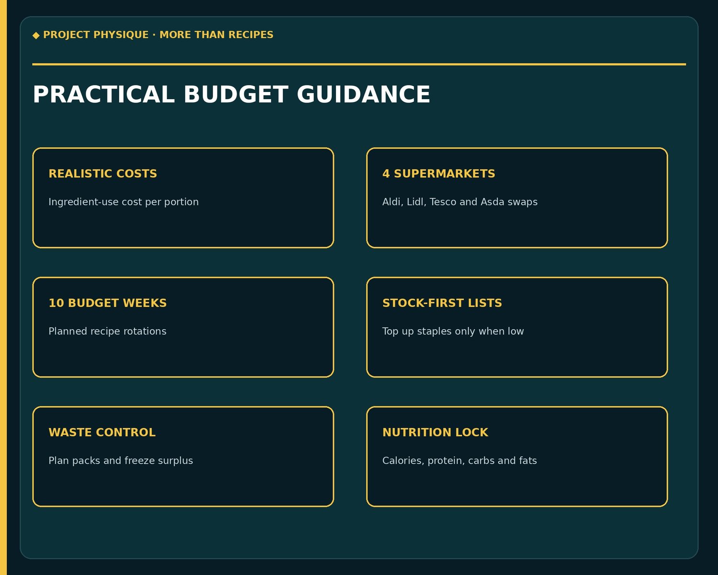Click the Planned recipe rotations text

(107, 331)
